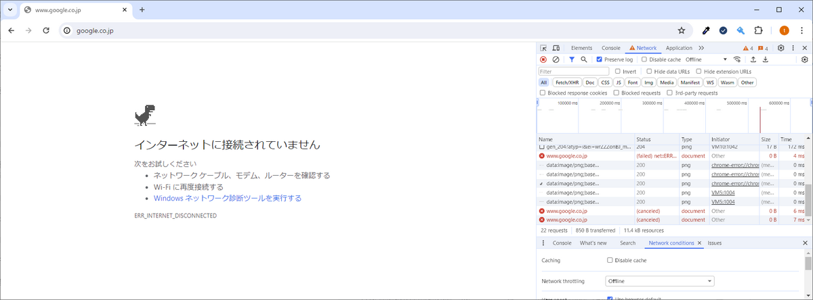Stop recording the network log
Image resolution: width=813 pixels, height=300 pixels.
tap(543, 59)
